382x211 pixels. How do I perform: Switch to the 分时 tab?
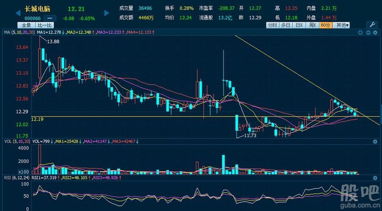[x=272, y=25]
